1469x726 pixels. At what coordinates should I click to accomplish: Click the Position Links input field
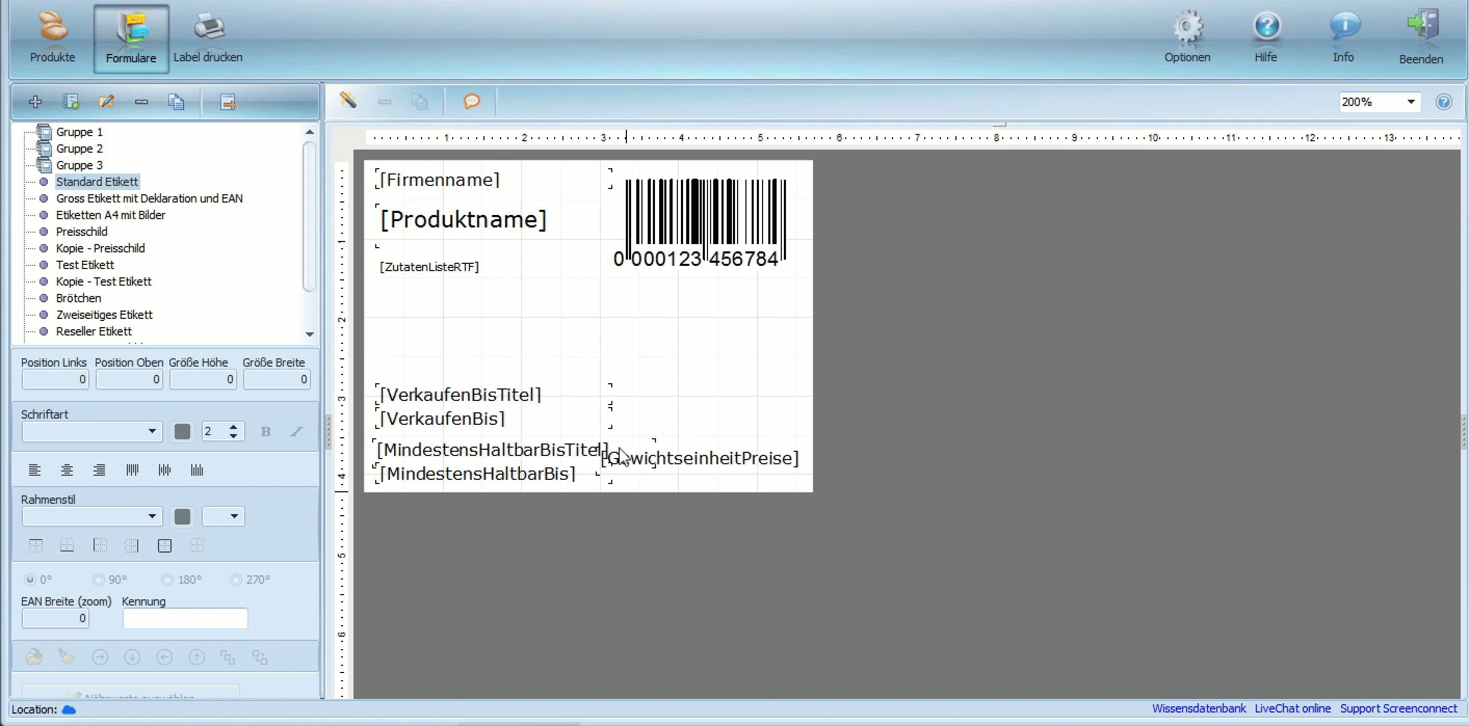pos(55,380)
